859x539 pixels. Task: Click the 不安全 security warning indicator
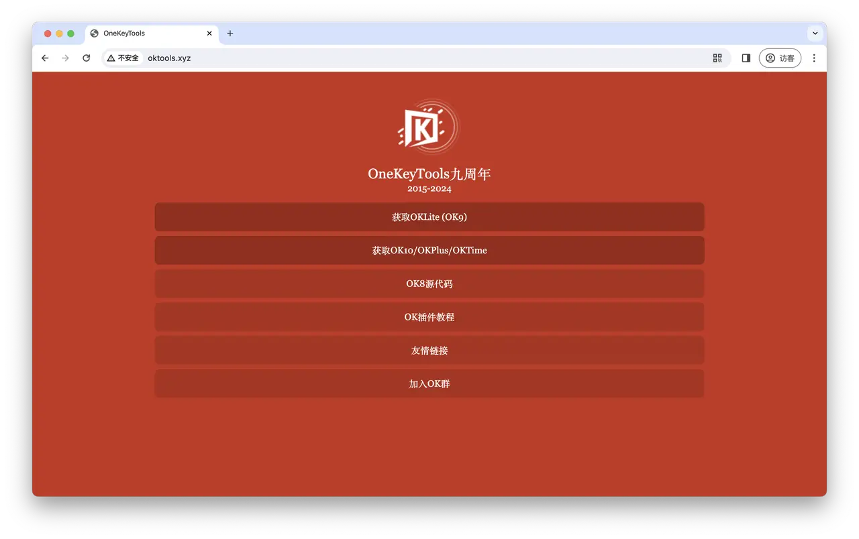pyautogui.click(x=123, y=58)
